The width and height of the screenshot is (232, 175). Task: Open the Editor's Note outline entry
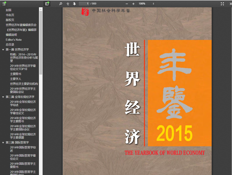click(x=14, y=40)
